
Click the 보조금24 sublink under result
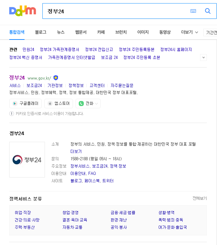point(34,85)
